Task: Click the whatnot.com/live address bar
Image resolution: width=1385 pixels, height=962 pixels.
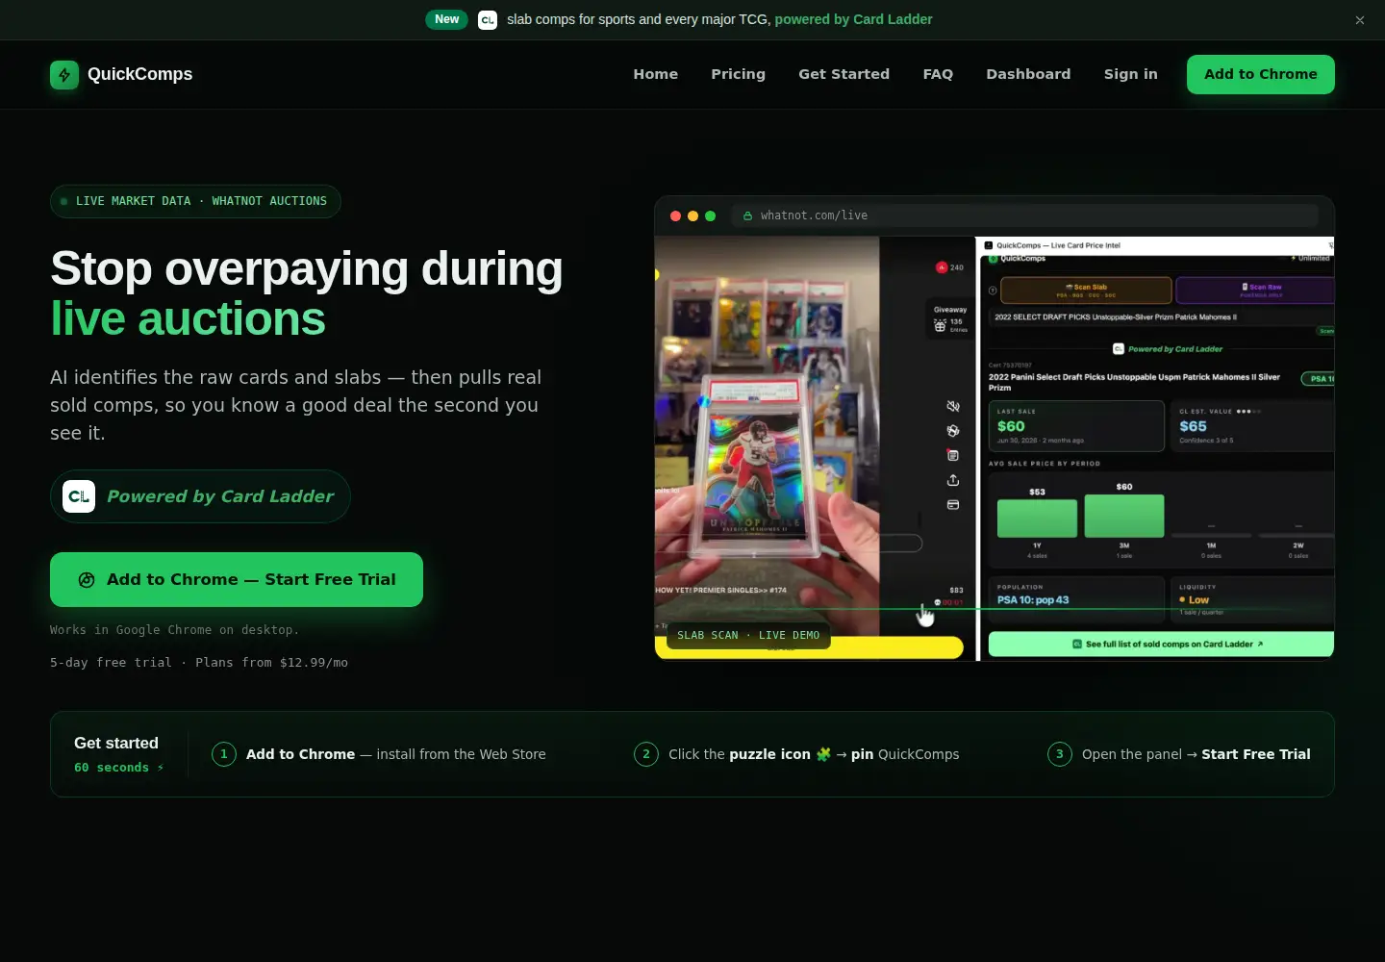Action: coord(1024,215)
